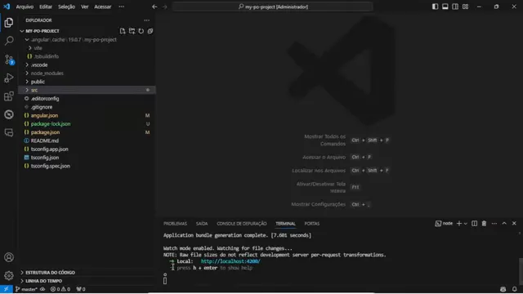The width and height of the screenshot is (523, 294).
Task: Open the Extensions view
Action: click(x=9, y=96)
